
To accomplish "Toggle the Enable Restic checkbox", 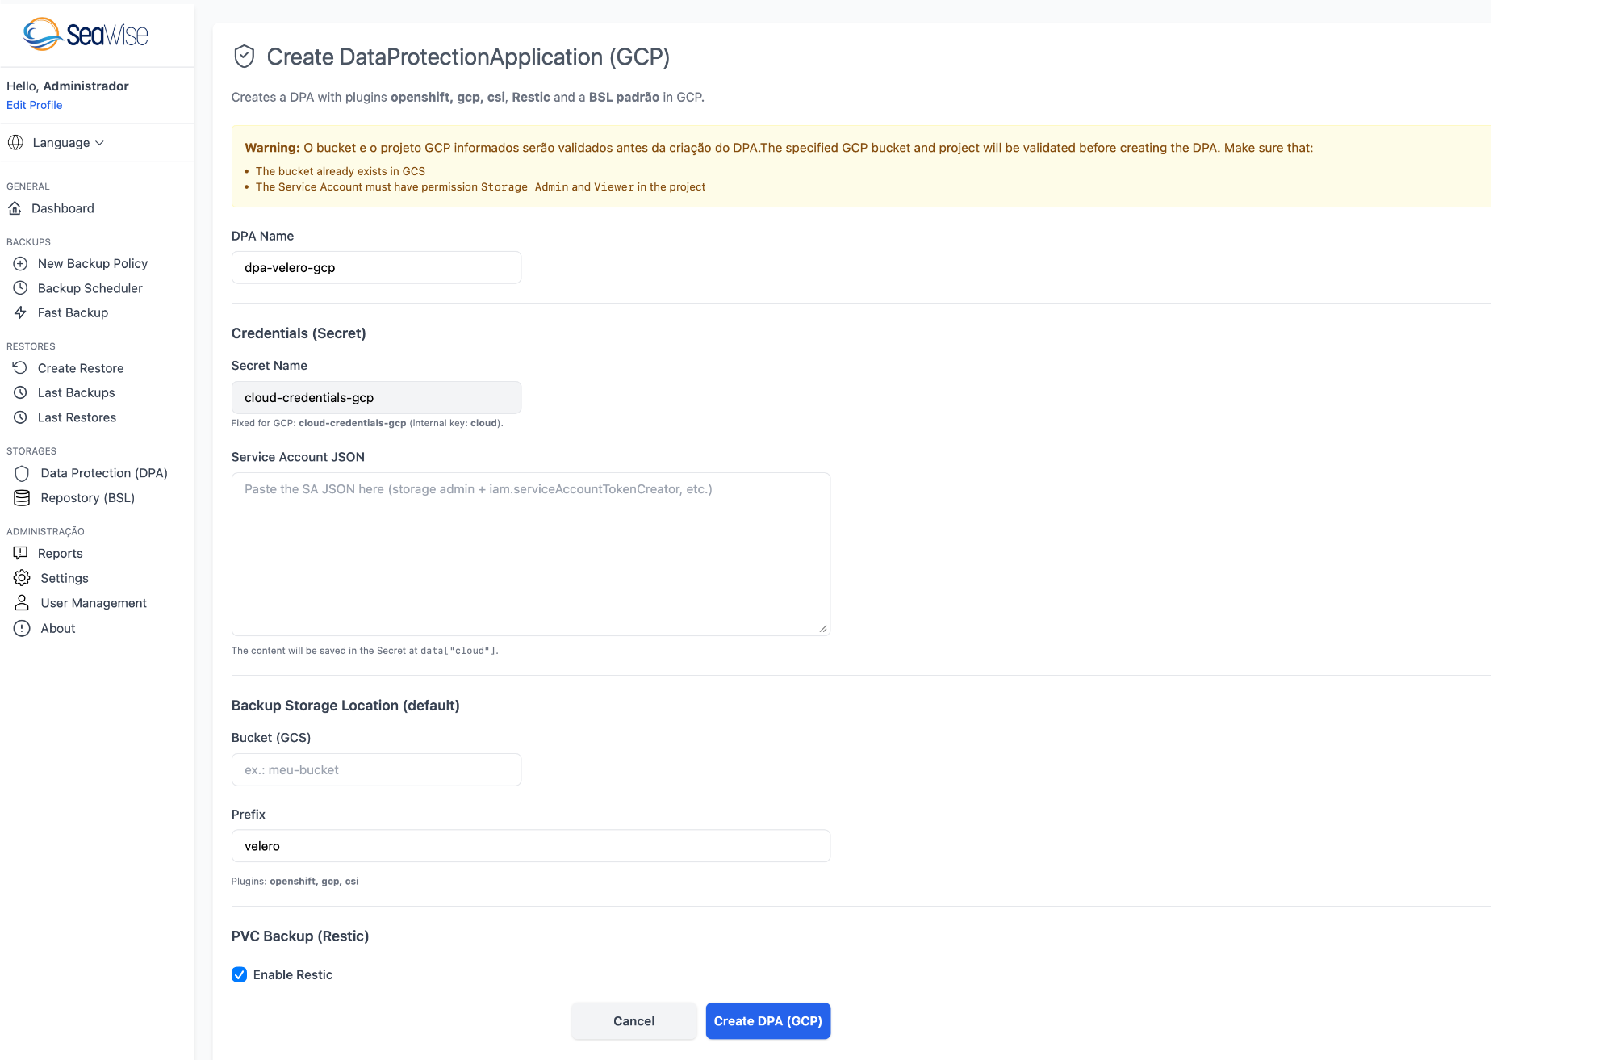I will pos(240,974).
